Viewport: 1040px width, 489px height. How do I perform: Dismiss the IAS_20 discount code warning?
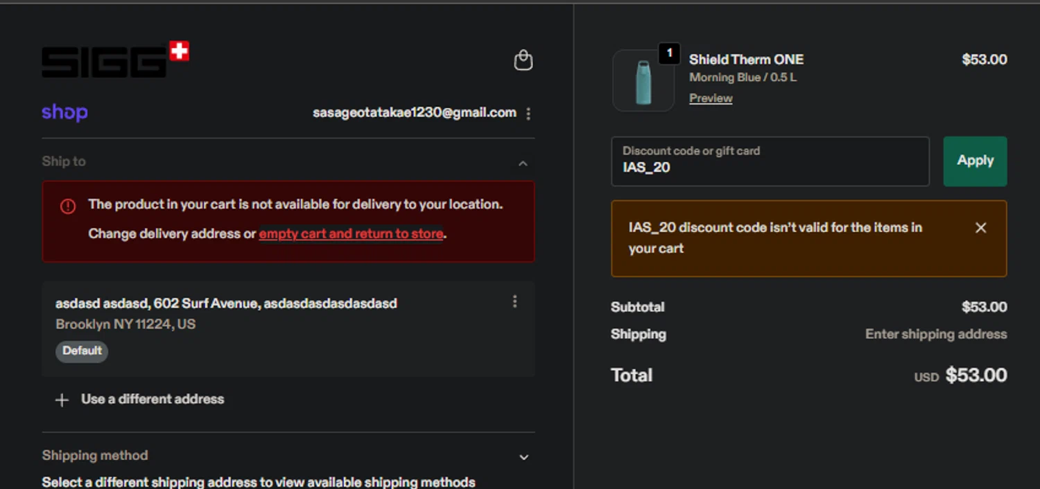980,228
